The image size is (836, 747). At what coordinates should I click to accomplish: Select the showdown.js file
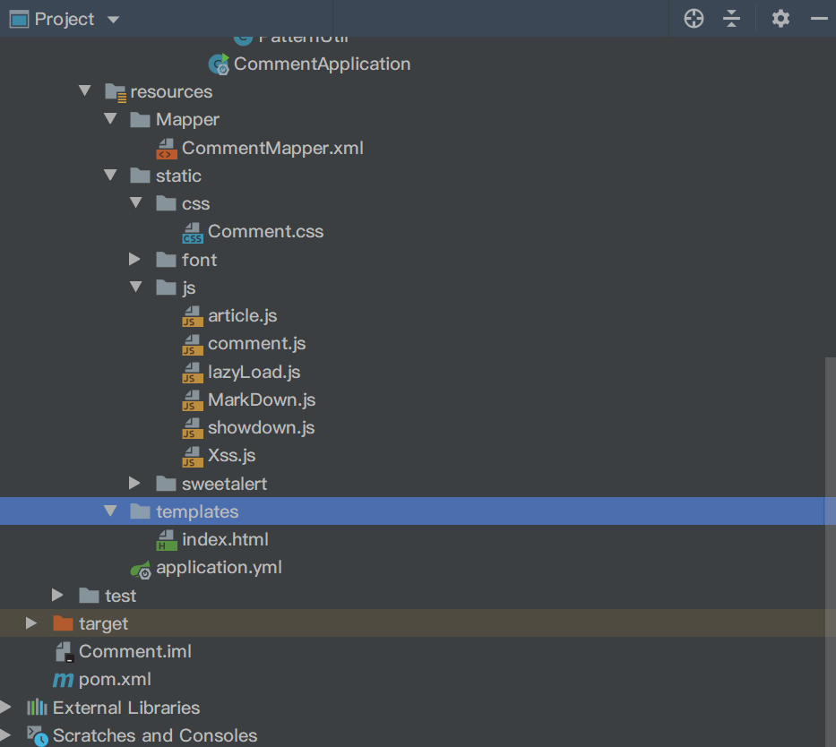[x=261, y=428]
